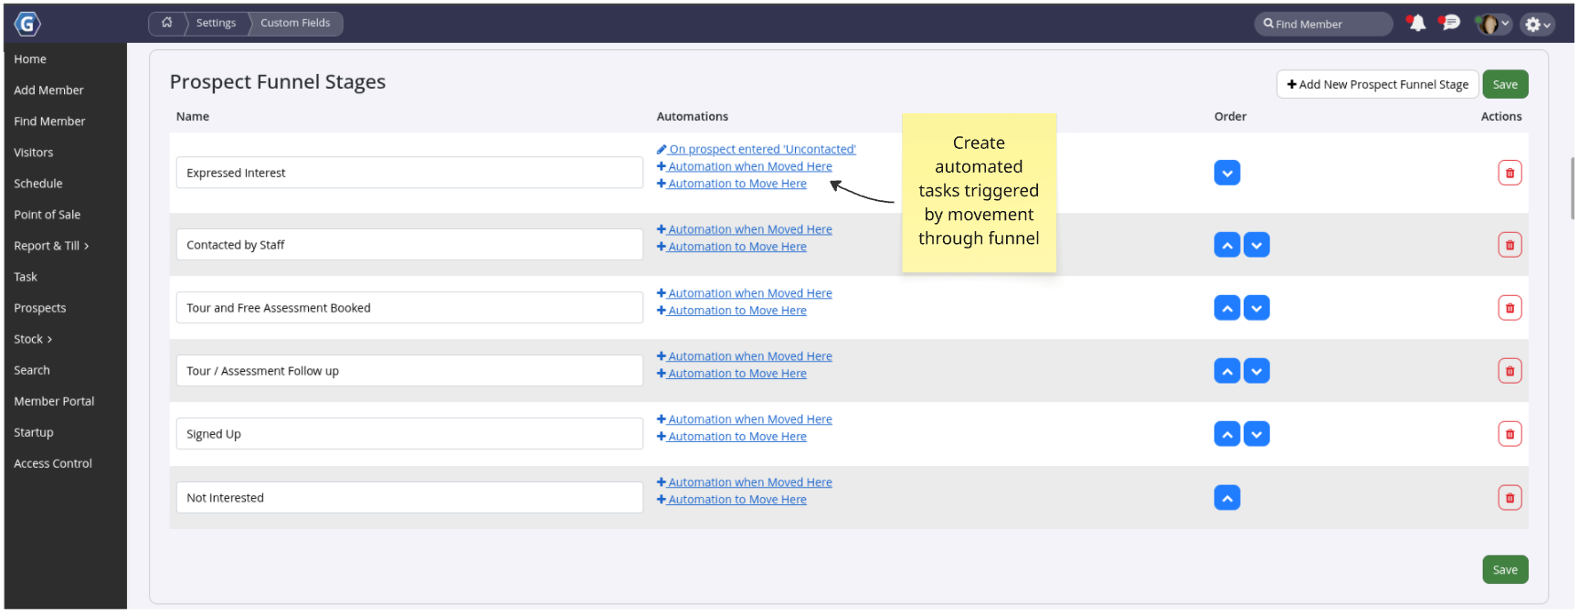Add Automation to Move Here for Not Interested

[x=732, y=500]
